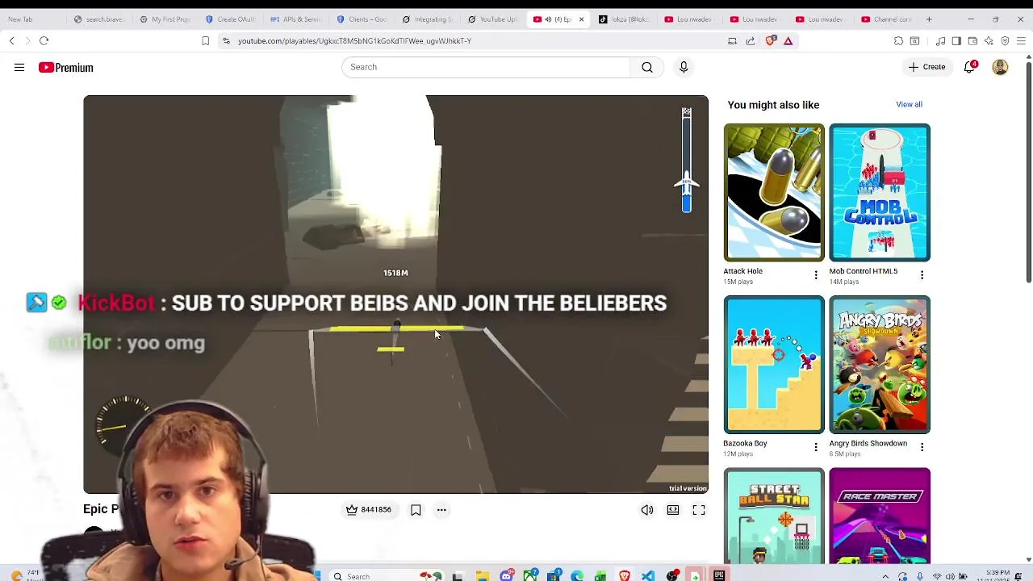Open options menu for Mob Control HTML5
1033x581 pixels.
point(922,275)
